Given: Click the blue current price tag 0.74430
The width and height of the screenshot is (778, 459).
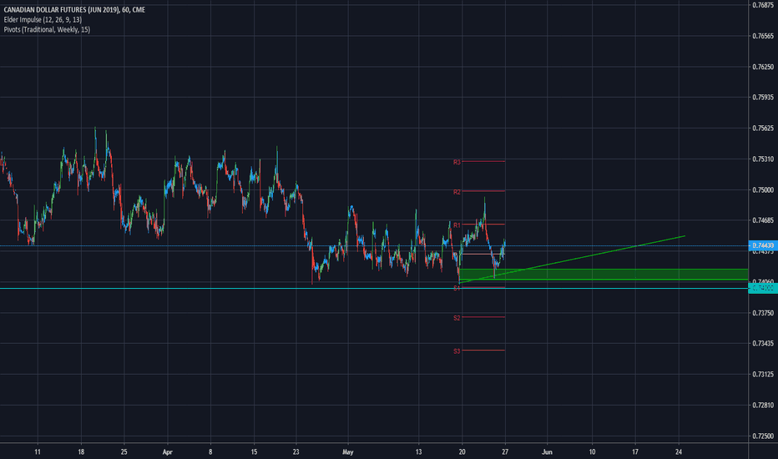Looking at the screenshot, I should [763, 245].
